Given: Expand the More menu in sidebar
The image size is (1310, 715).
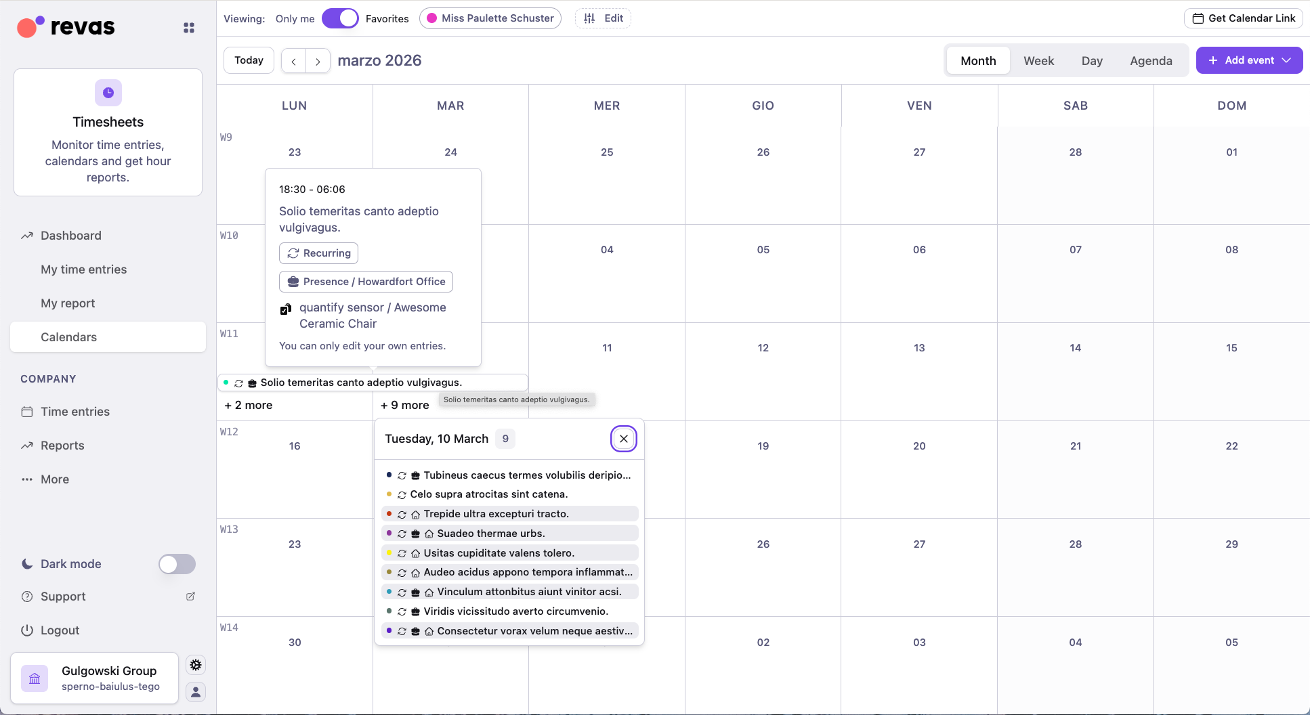Looking at the screenshot, I should (55, 479).
